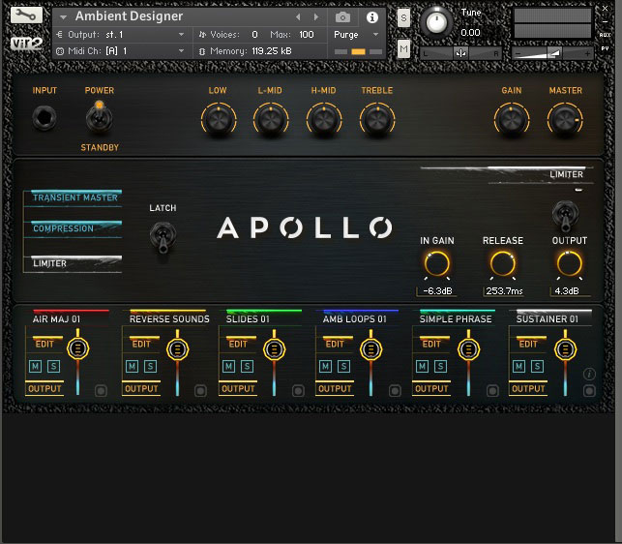Screen dimensions: 622x544
Task: Go to next instrument preset arrow
Action: click(316, 16)
